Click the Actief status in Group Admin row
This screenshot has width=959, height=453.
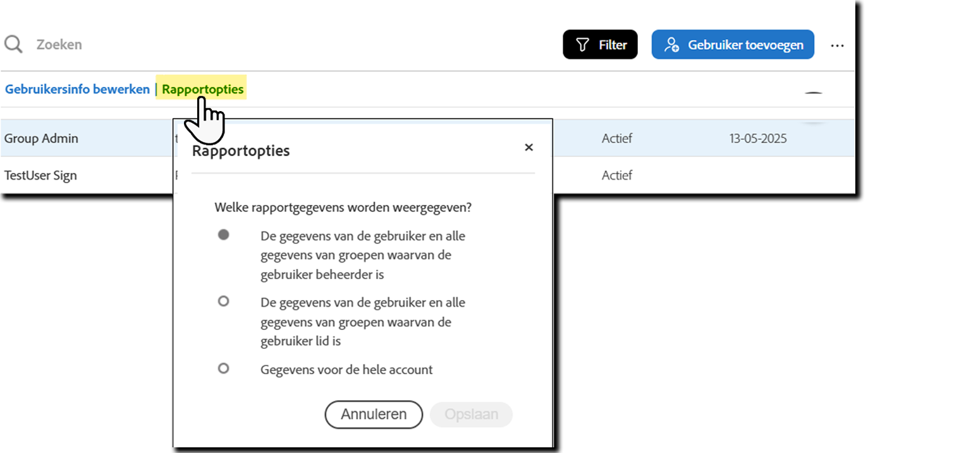click(x=616, y=138)
